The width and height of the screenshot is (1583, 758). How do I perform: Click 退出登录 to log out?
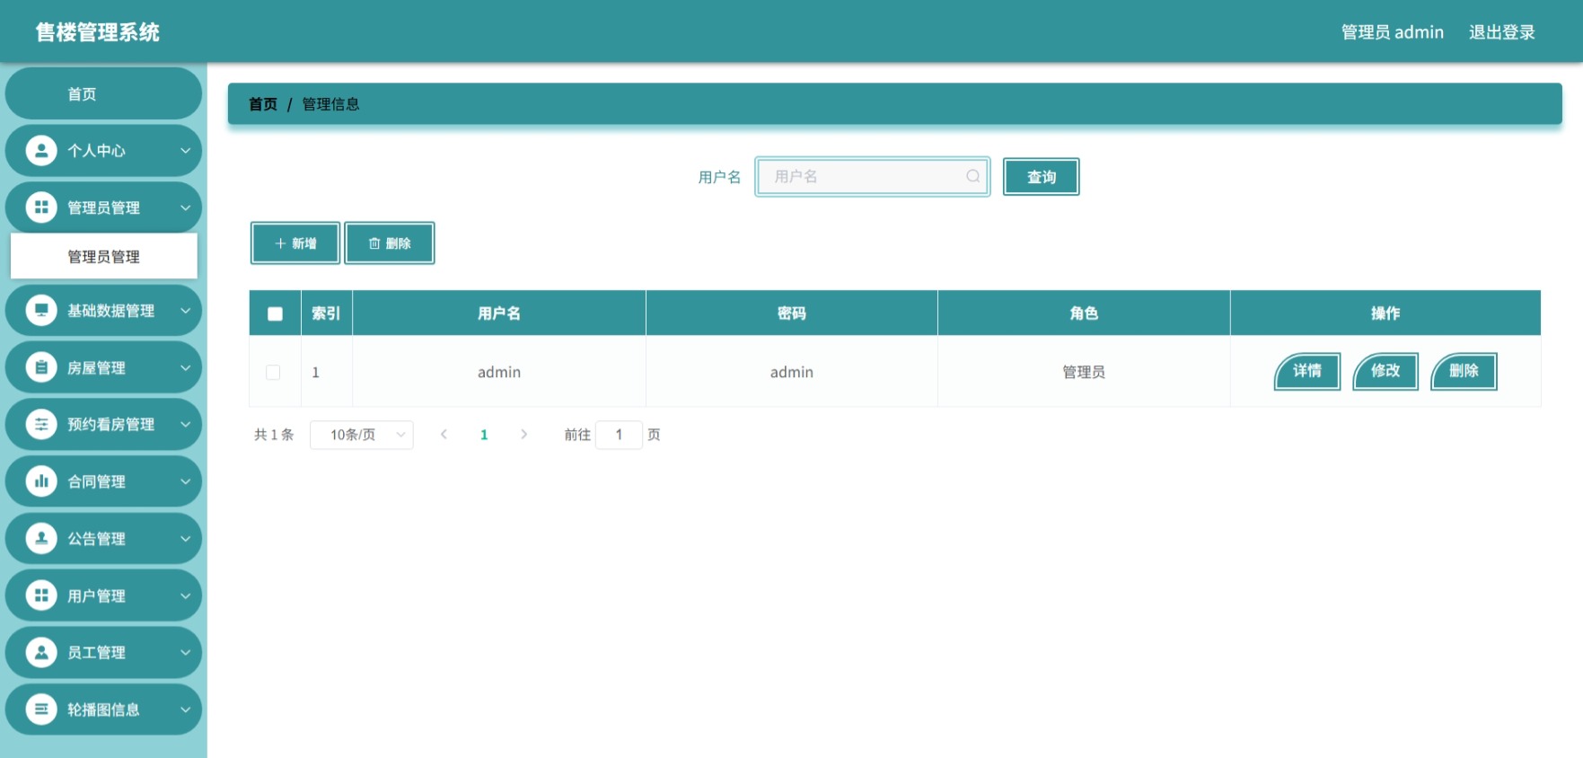[x=1501, y=32]
